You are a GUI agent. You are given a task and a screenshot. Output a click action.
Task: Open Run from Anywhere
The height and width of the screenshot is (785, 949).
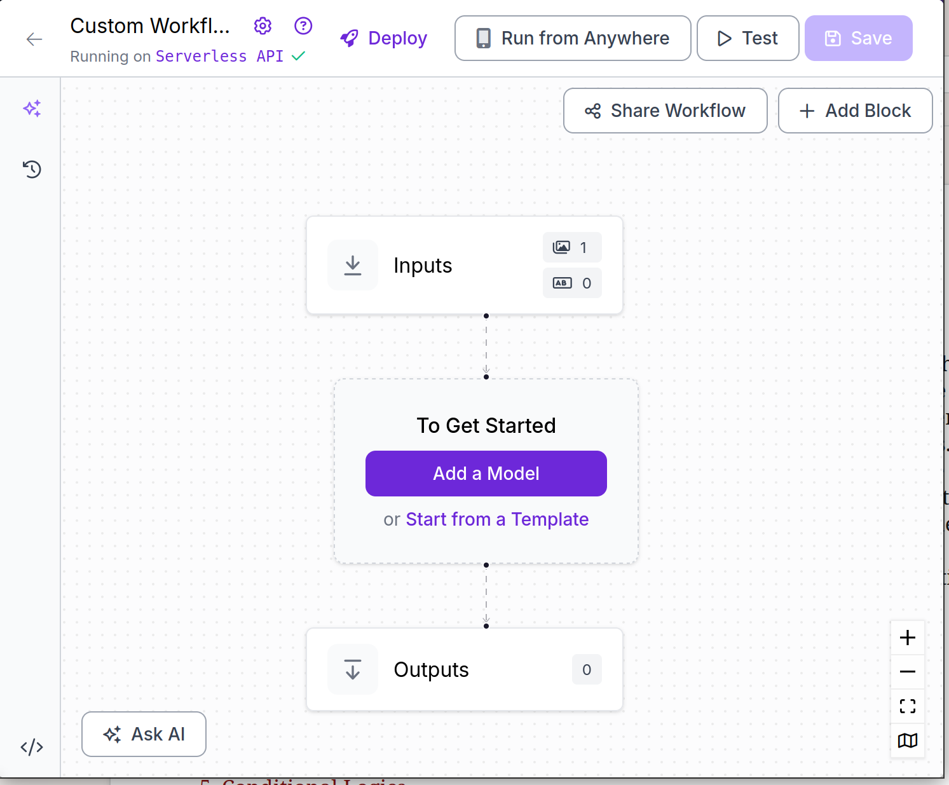click(571, 38)
